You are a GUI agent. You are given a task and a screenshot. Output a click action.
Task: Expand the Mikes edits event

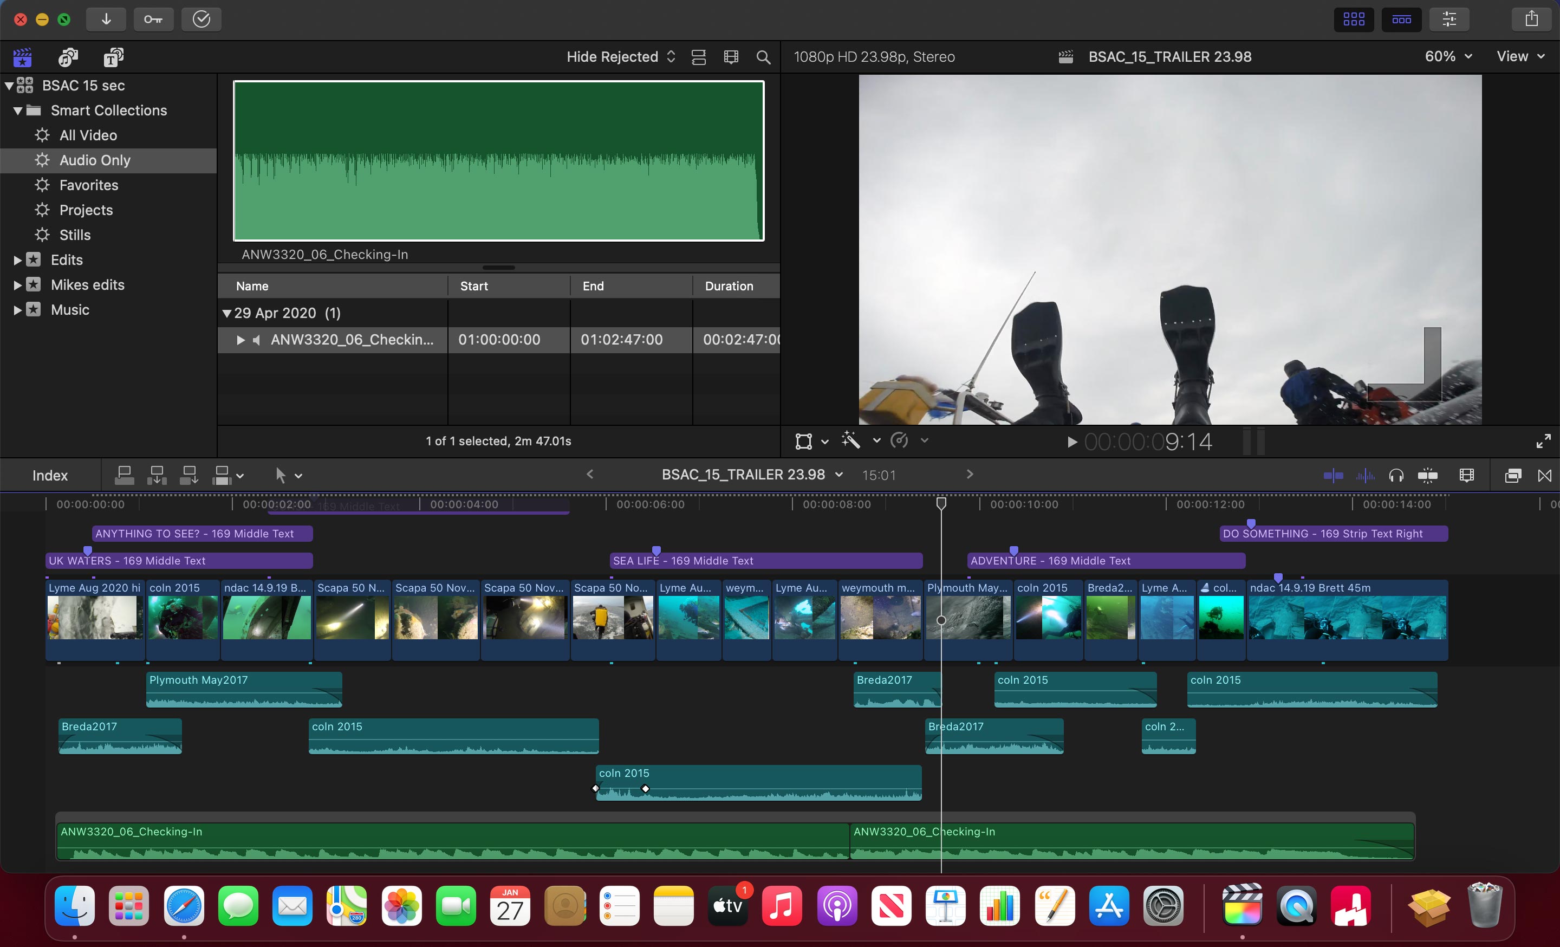click(x=18, y=286)
